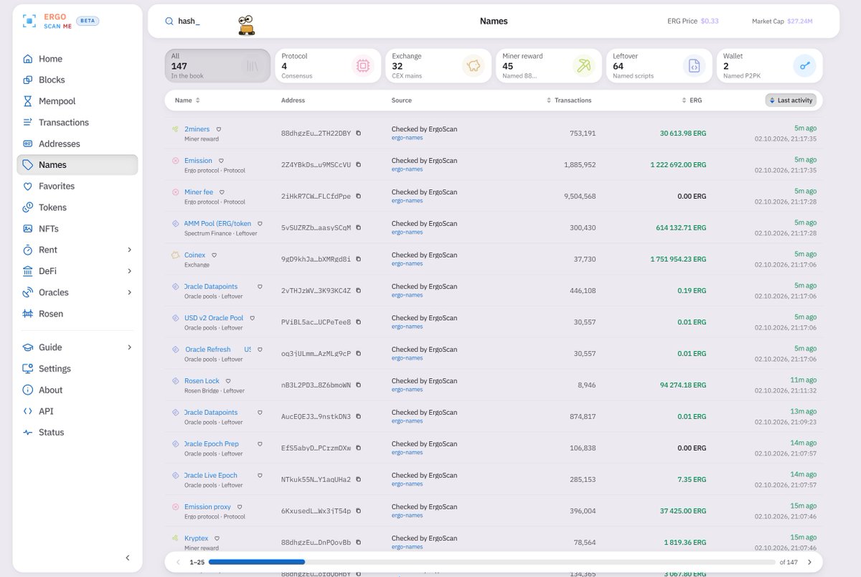861x577 pixels.
Task: Go to previous page arrow
Action: [x=178, y=563]
